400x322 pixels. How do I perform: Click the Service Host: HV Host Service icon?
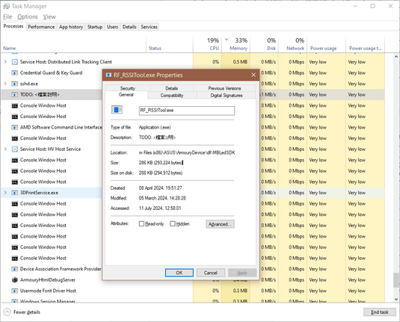(x=15, y=149)
